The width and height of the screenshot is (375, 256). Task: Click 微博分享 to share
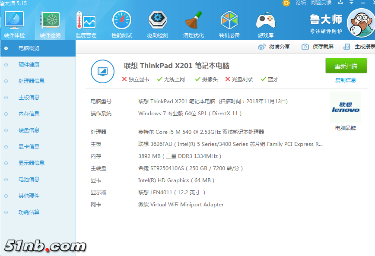coord(274,47)
